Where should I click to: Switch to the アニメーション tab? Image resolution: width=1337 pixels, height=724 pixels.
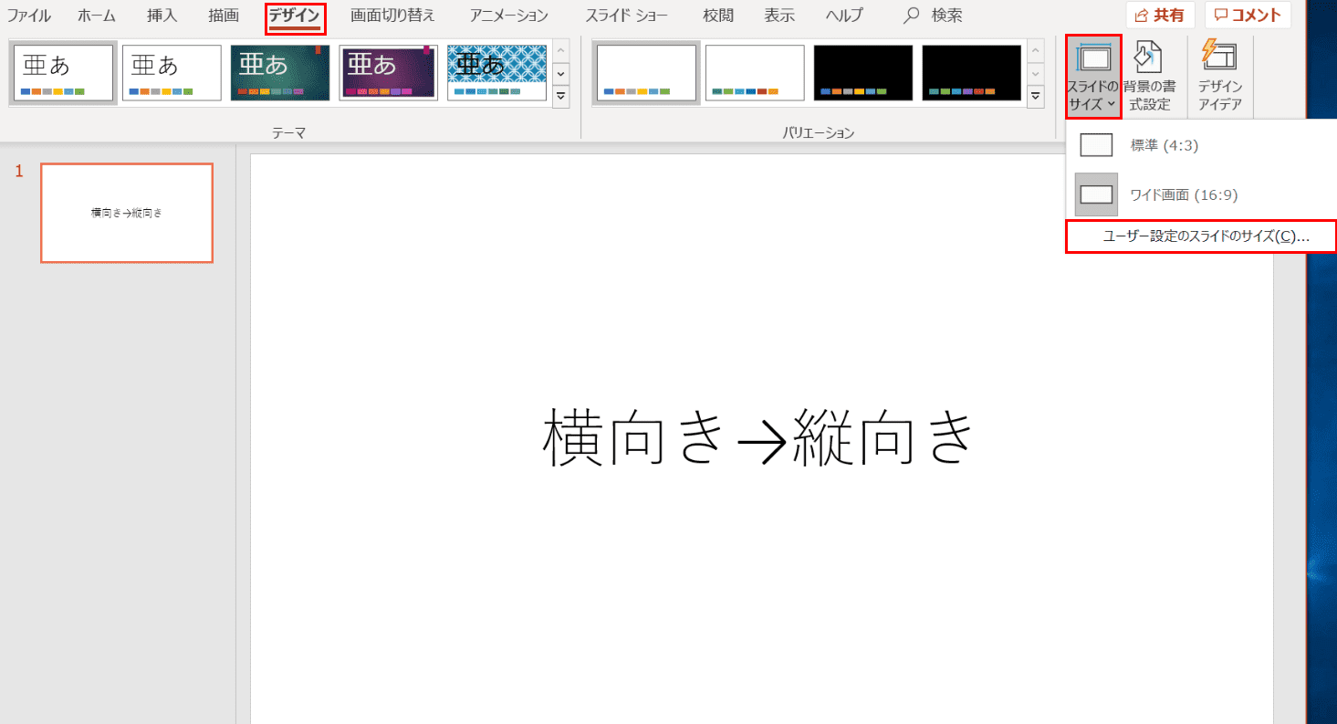pos(509,16)
